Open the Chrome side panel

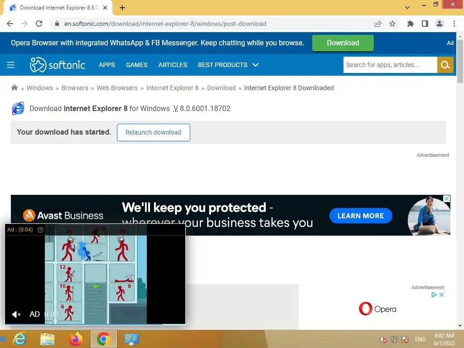coord(425,24)
